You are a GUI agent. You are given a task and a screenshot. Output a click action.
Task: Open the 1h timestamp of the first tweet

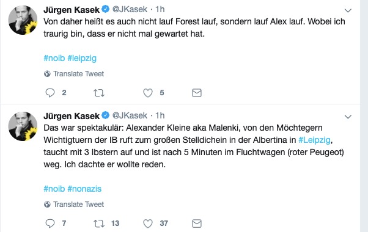coord(160,9)
